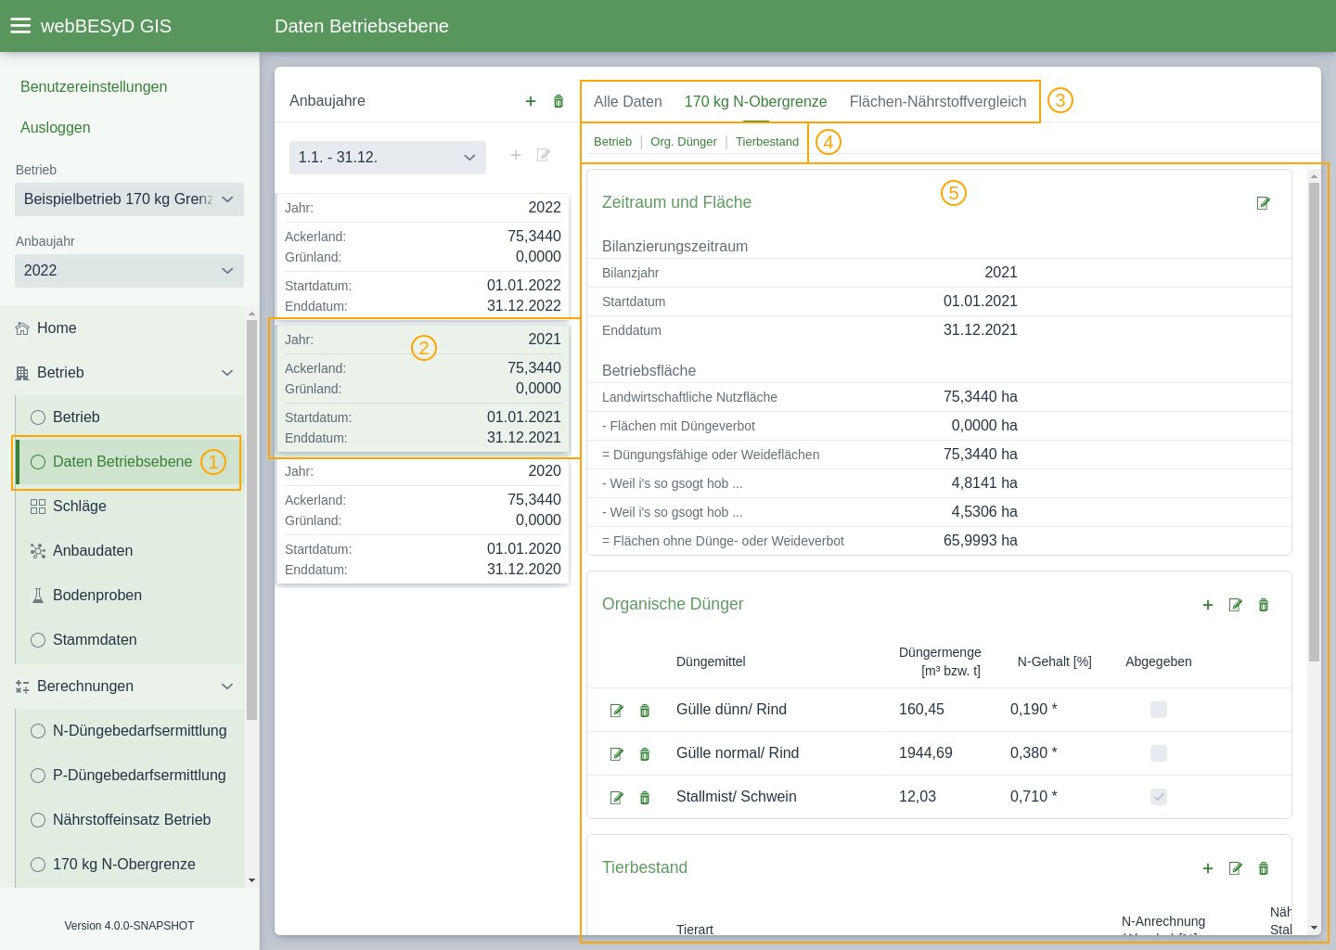Edit the Stallmist/ Schwein row
Image resolution: width=1336 pixels, height=950 pixels.
[x=617, y=798]
